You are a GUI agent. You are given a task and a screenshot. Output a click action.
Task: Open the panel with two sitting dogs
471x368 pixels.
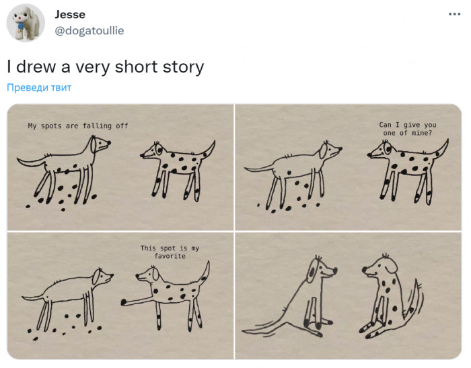tap(348, 295)
